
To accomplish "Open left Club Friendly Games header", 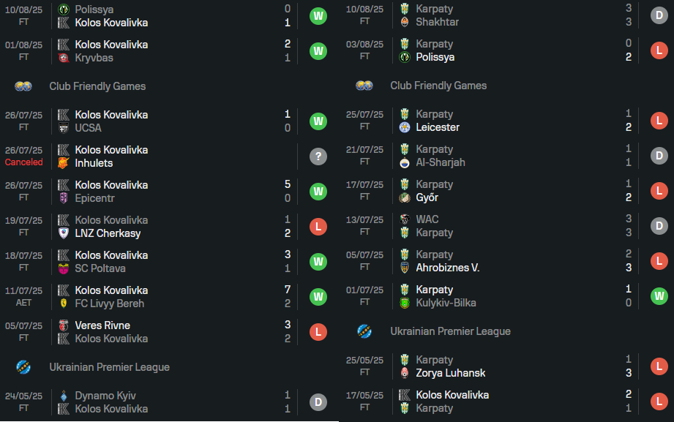I will (97, 86).
